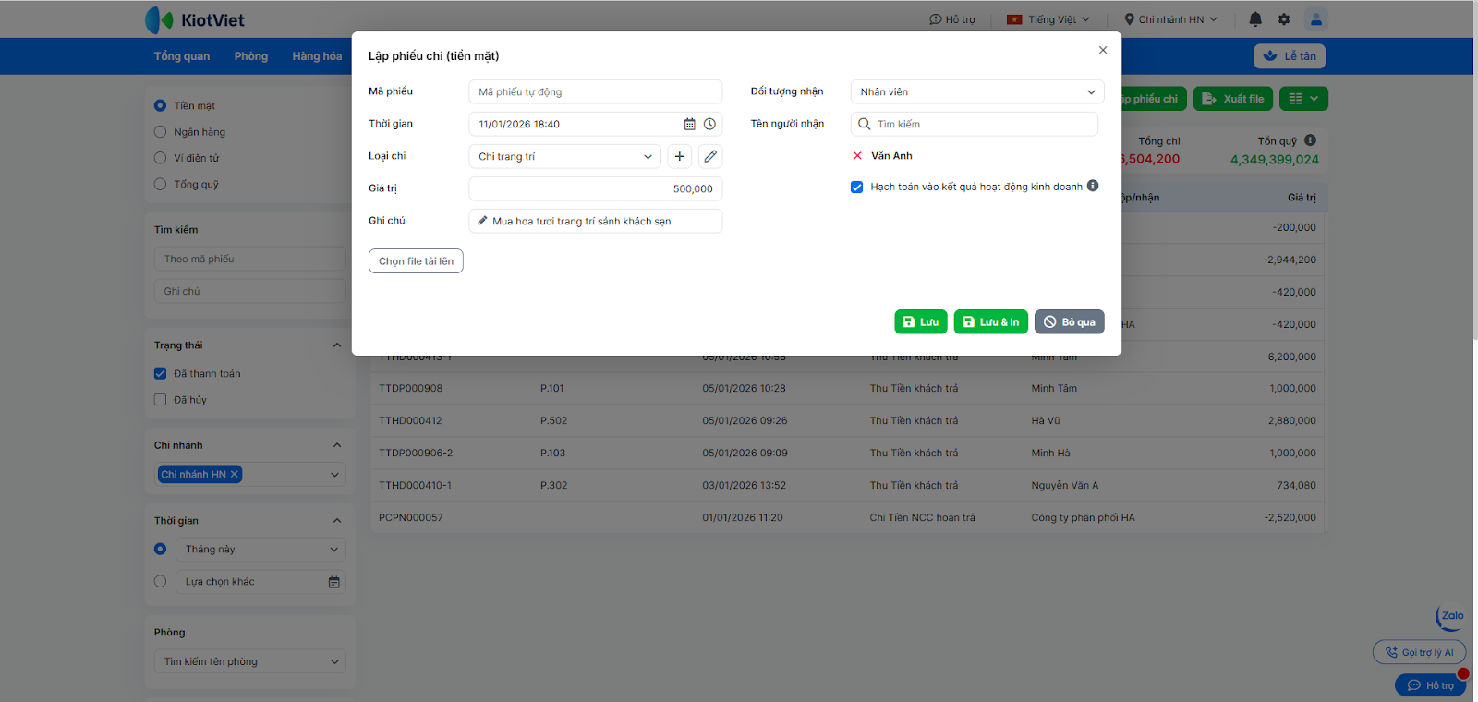Viewport: 1478px width, 702px height.
Task: Click the KiotViet logo
Action: [x=195, y=19]
